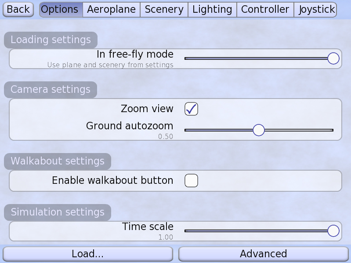Viewport: 351px width, 263px height.
Task: Click the right end of Ground autozoom track
Action: pos(332,130)
